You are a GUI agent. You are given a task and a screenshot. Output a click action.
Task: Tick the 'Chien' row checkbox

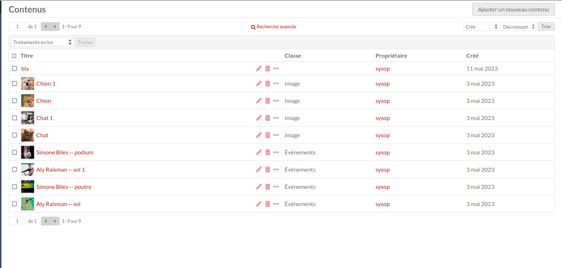15,101
